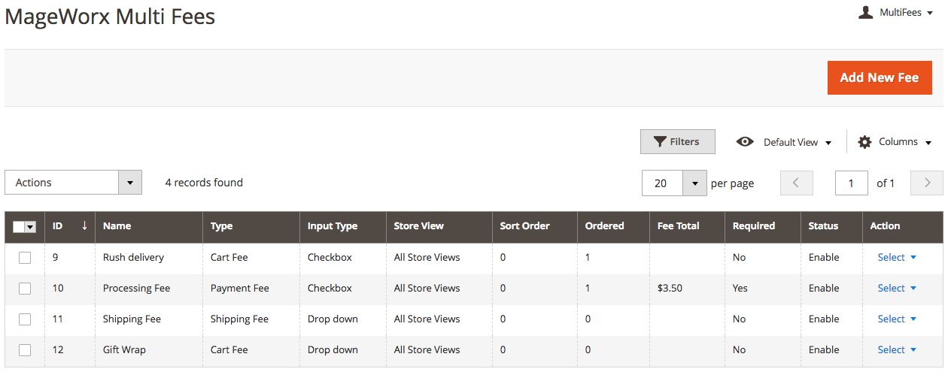Click the '4 records found' text
The width and height of the screenshot is (951, 378).
point(204,182)
